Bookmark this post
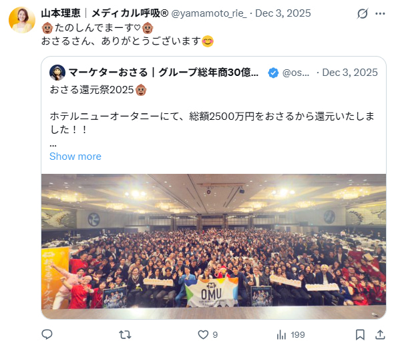The height and width of the screenshot is (347, 394). pyautogui.click(x=360, y=334)
